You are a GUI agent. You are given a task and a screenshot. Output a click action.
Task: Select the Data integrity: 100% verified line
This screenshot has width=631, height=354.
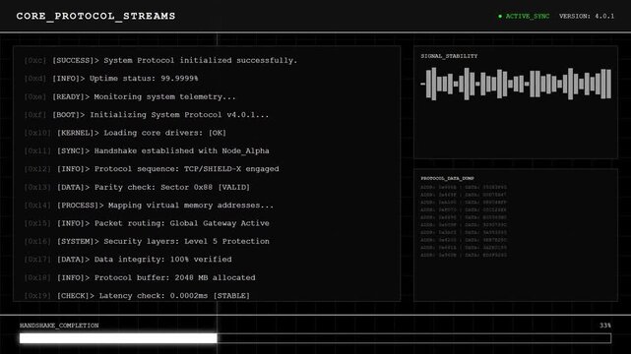(x=128, y=260)
